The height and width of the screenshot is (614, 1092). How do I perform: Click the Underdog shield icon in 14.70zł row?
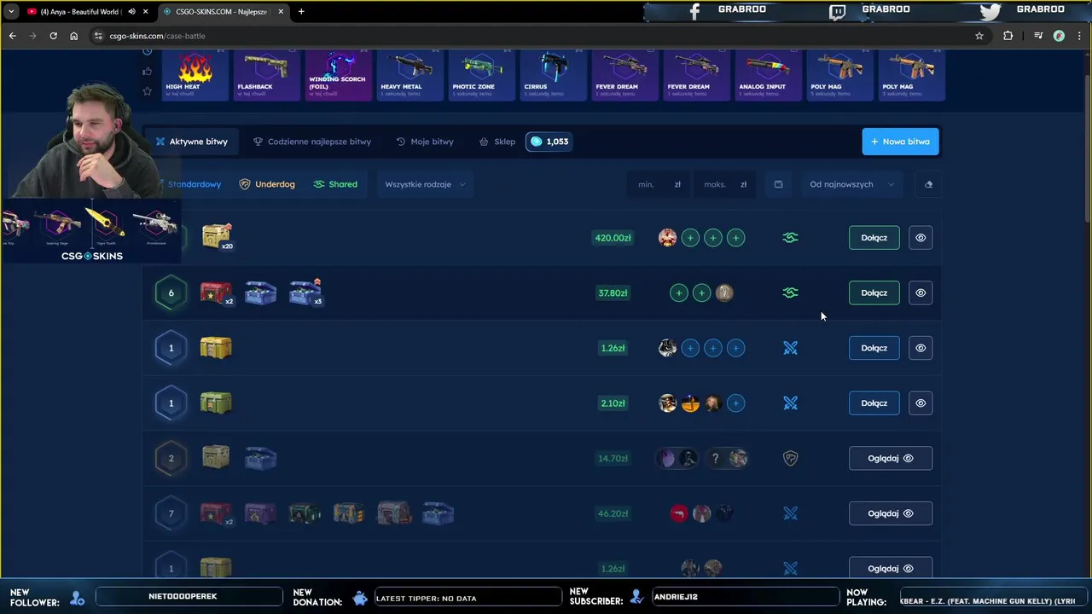pyautogui.click(x=790, y=458)
